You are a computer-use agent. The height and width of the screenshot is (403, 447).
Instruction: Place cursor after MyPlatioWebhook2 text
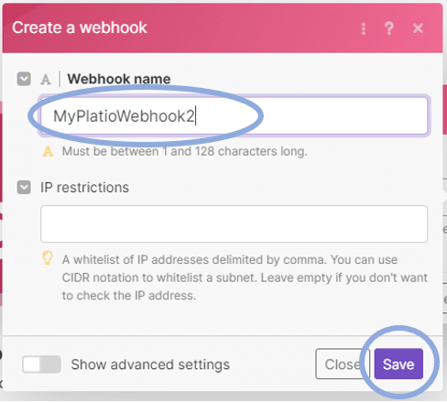[x=196, y=116]
